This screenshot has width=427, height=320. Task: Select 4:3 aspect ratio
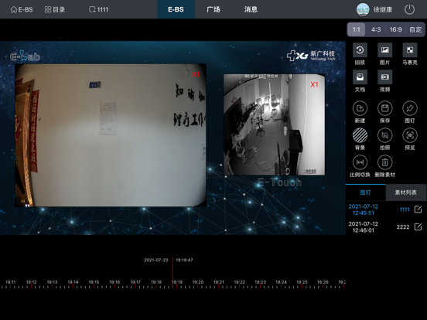click(x=376, y=29)
